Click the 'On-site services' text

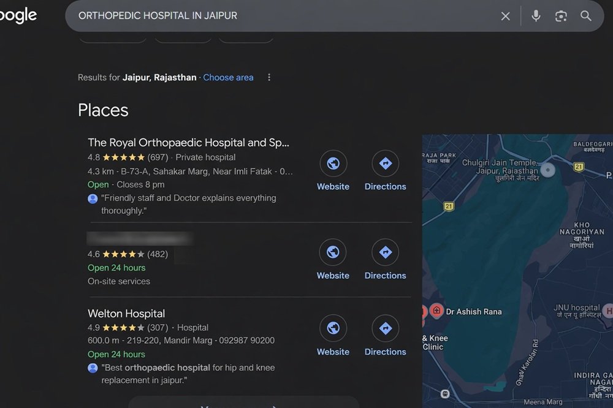click(x=119, y=281)
